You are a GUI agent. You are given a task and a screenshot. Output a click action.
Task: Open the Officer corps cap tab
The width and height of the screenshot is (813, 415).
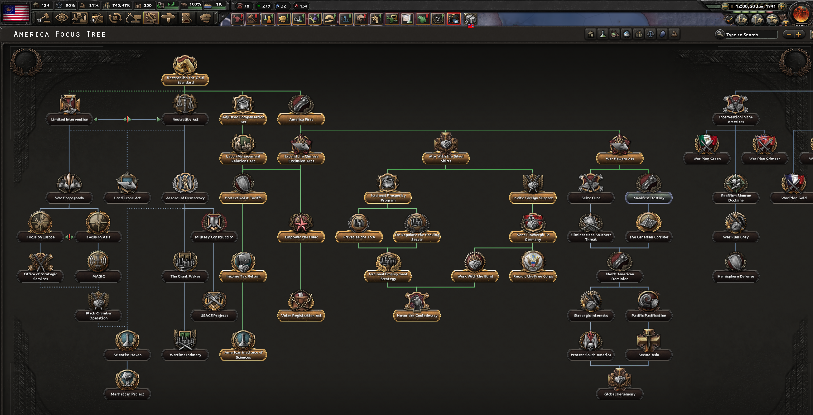coord(204,18)
